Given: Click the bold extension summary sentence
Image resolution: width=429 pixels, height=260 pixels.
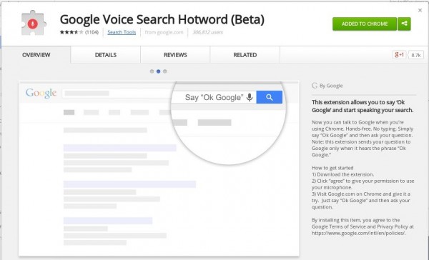Looking at the screenshot, I should (x=363, y=106).
